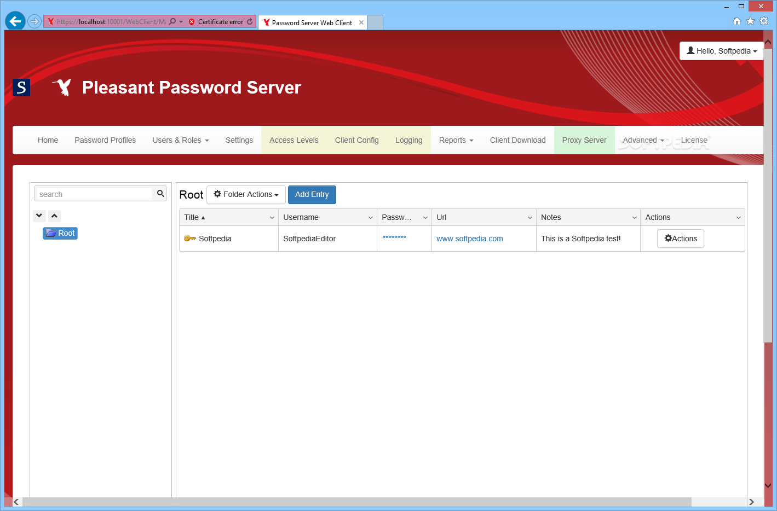Open the Hello, Softpedia user dropdown
This screenshot has height=511, width=777.
coord(722,51)
